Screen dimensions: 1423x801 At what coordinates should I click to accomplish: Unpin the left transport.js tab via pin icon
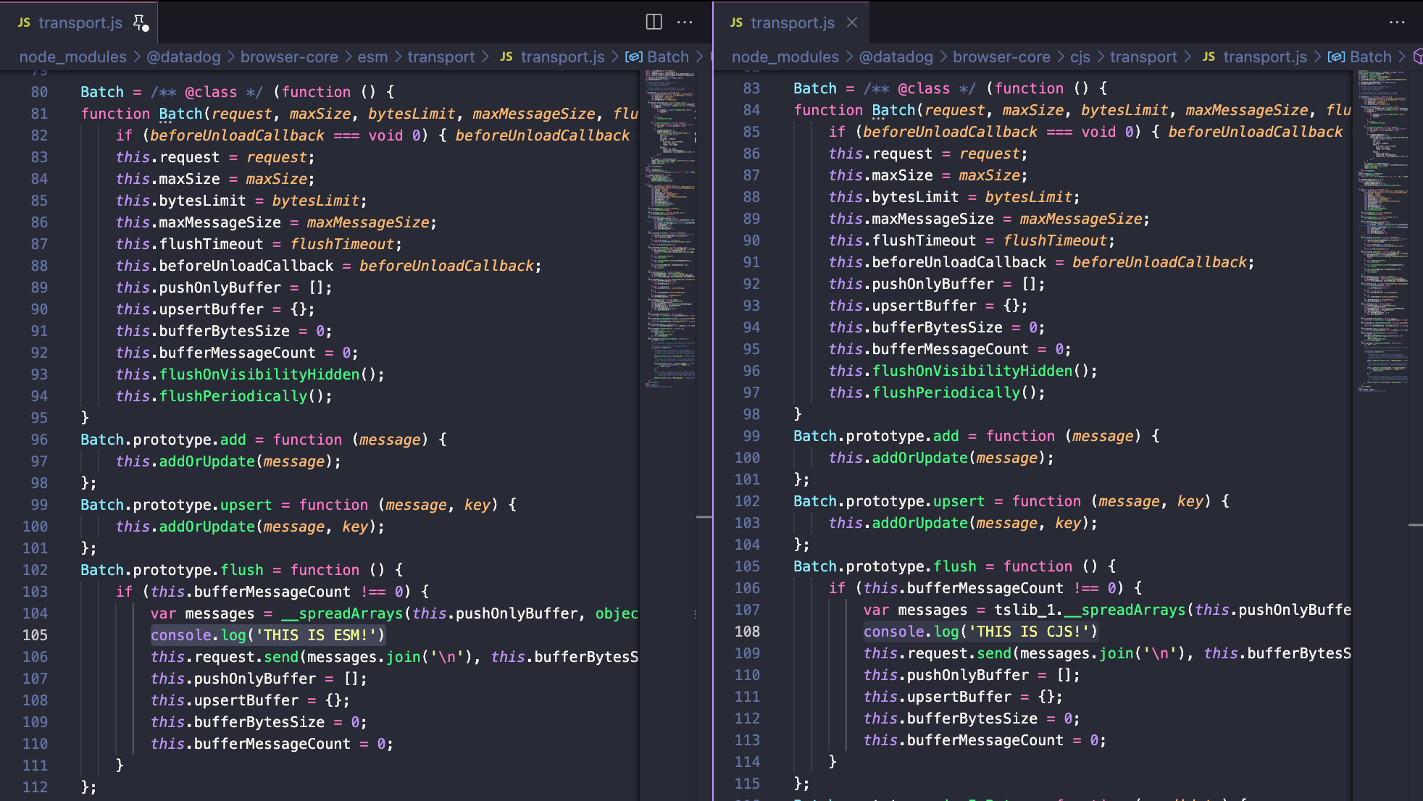coord(140,22)
